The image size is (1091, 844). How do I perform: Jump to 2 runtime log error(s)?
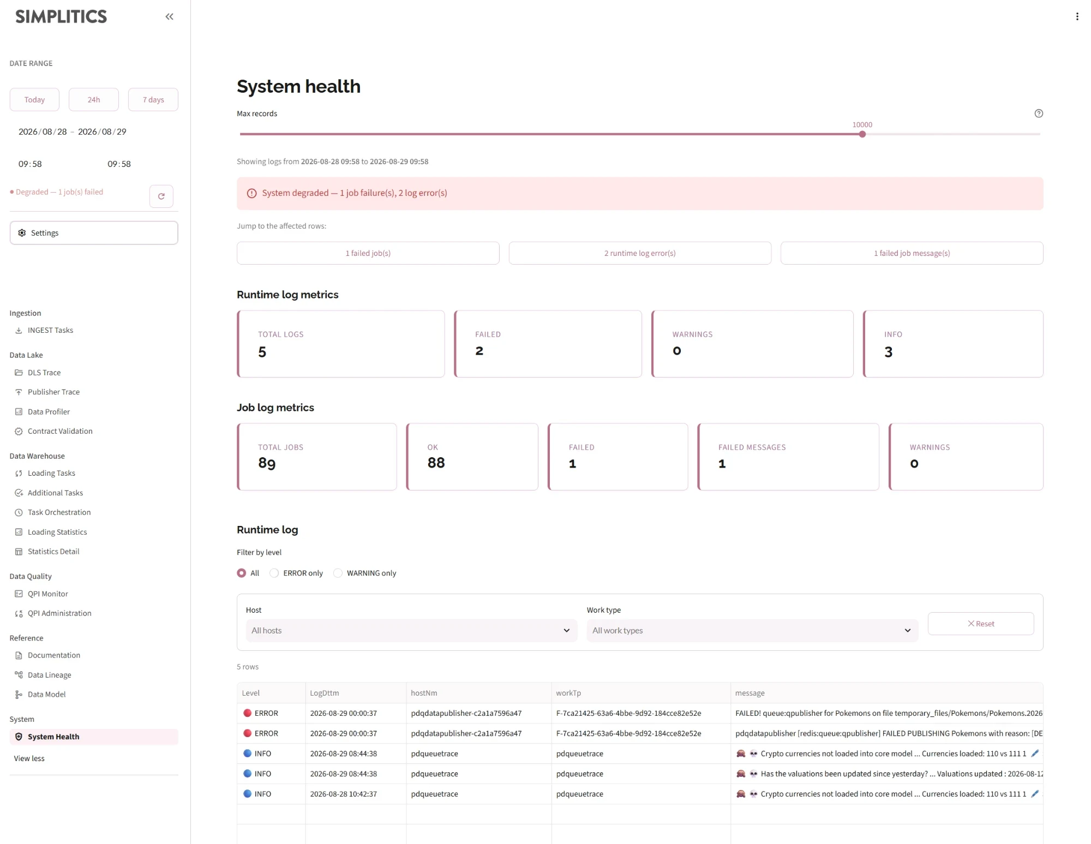[640, 253]
